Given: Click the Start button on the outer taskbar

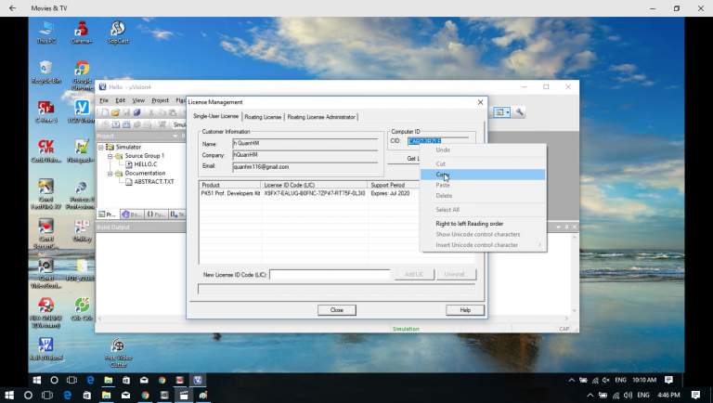Looking at the screenshot, I should coord(8,395).
